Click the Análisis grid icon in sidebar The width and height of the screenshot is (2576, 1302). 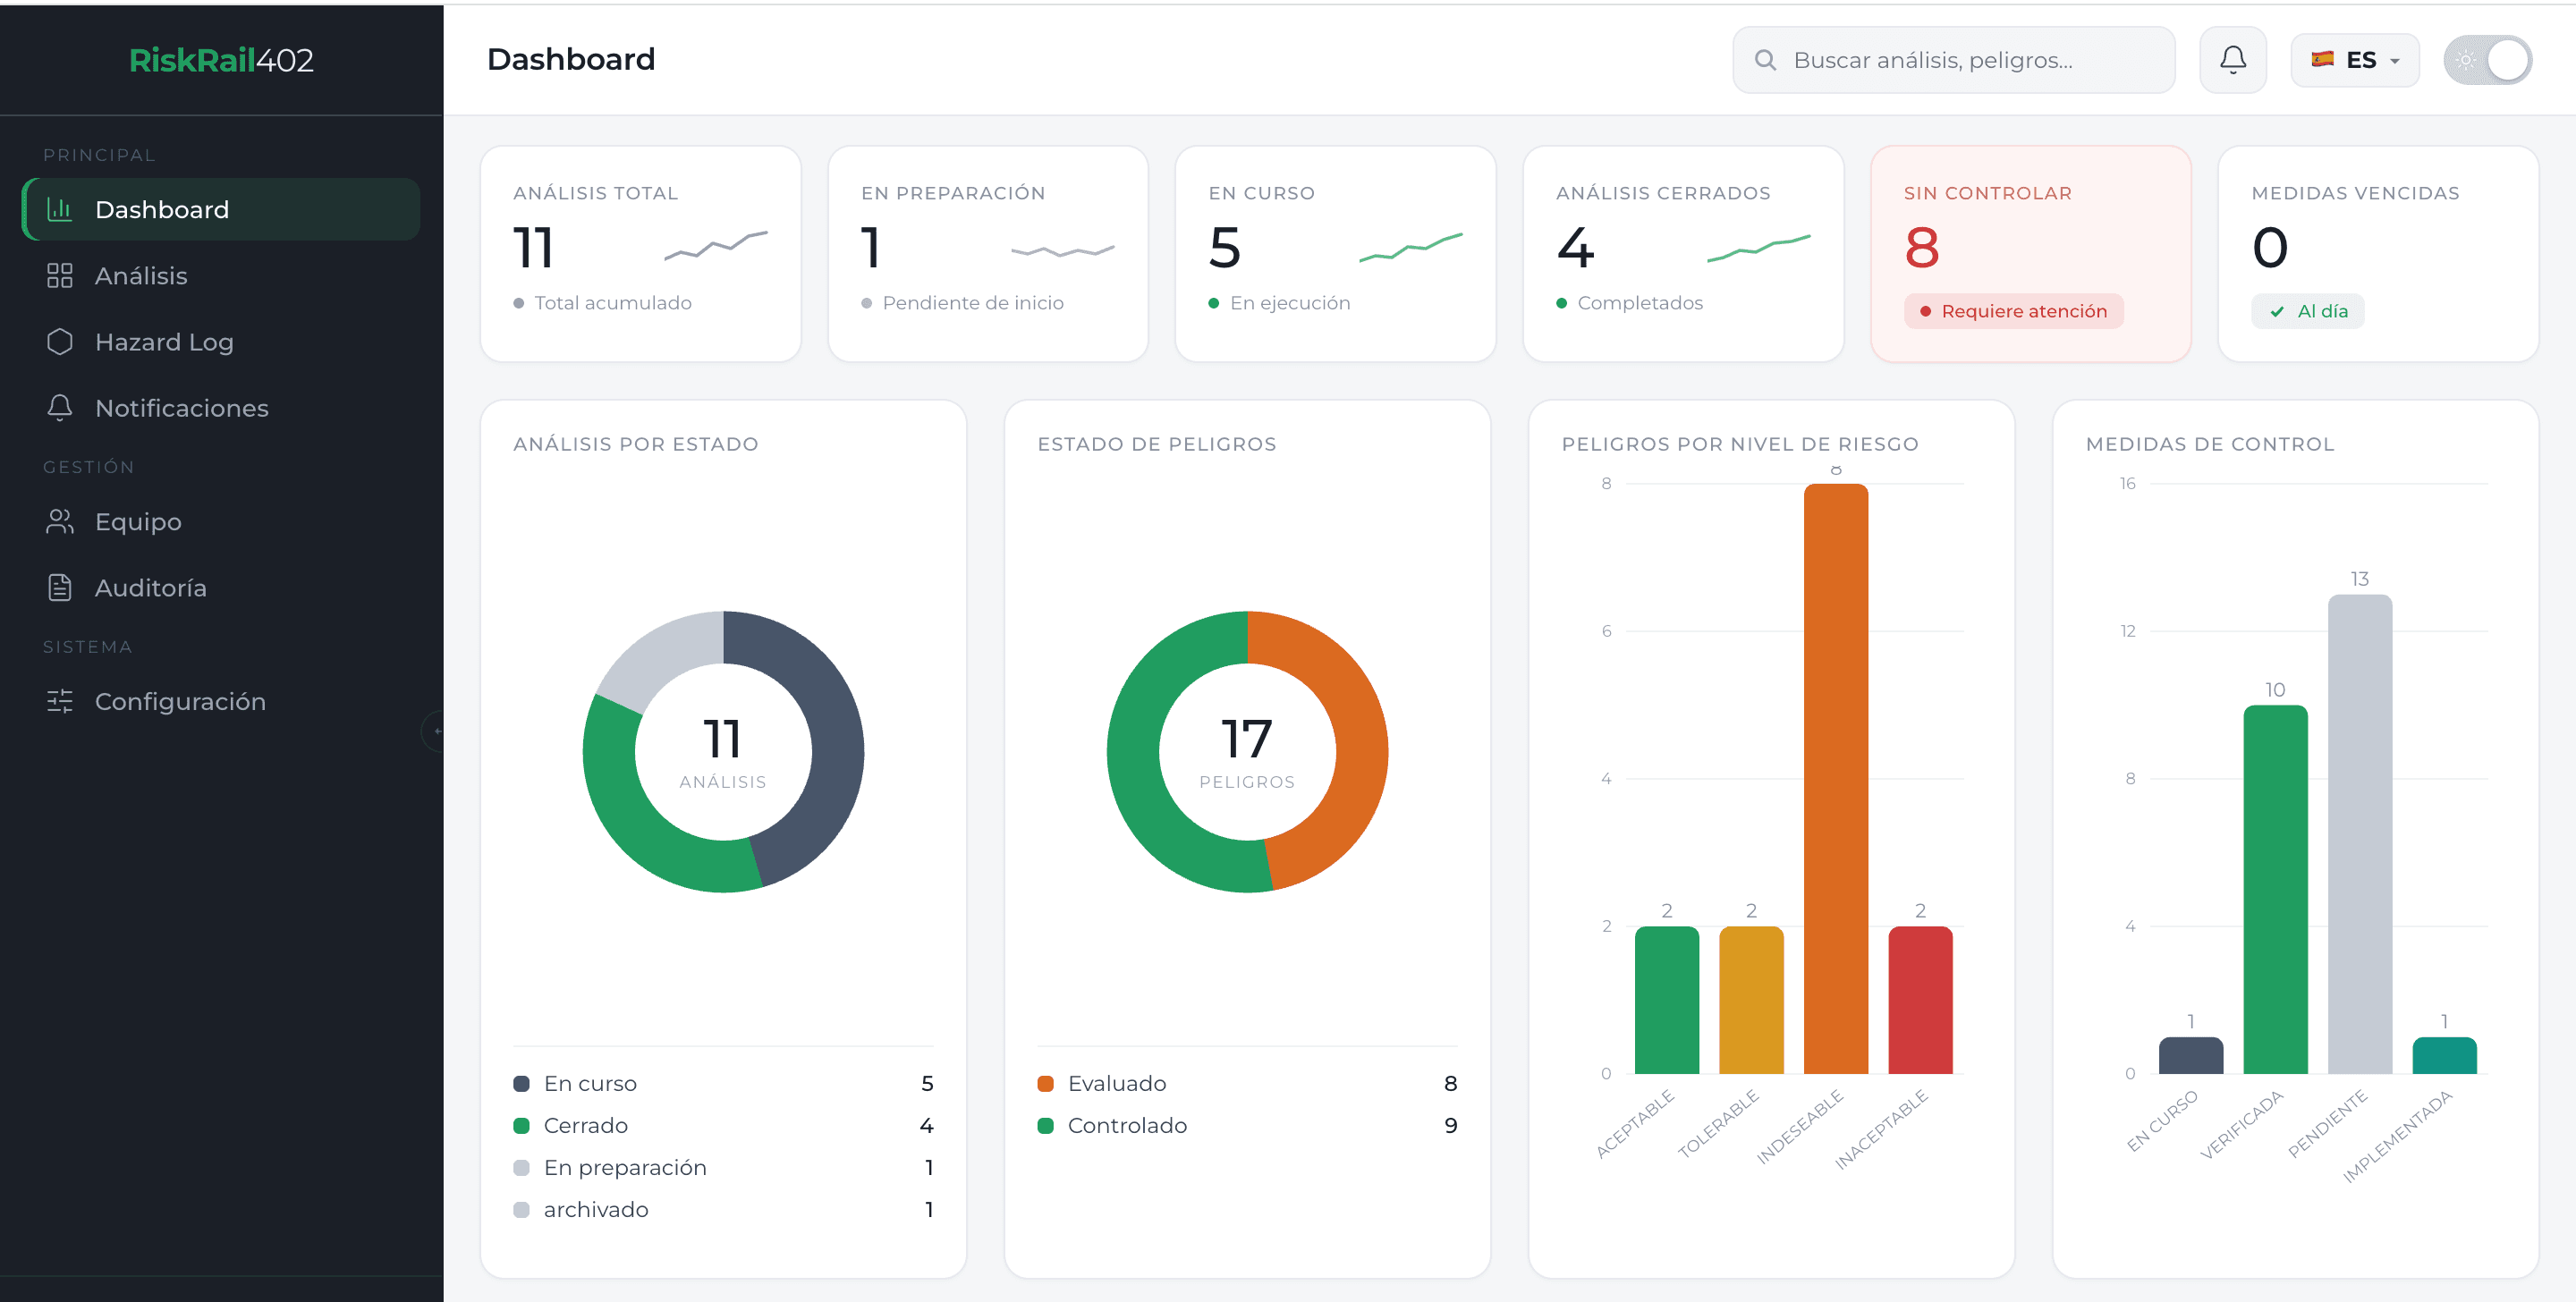click(x=60, y=276)
